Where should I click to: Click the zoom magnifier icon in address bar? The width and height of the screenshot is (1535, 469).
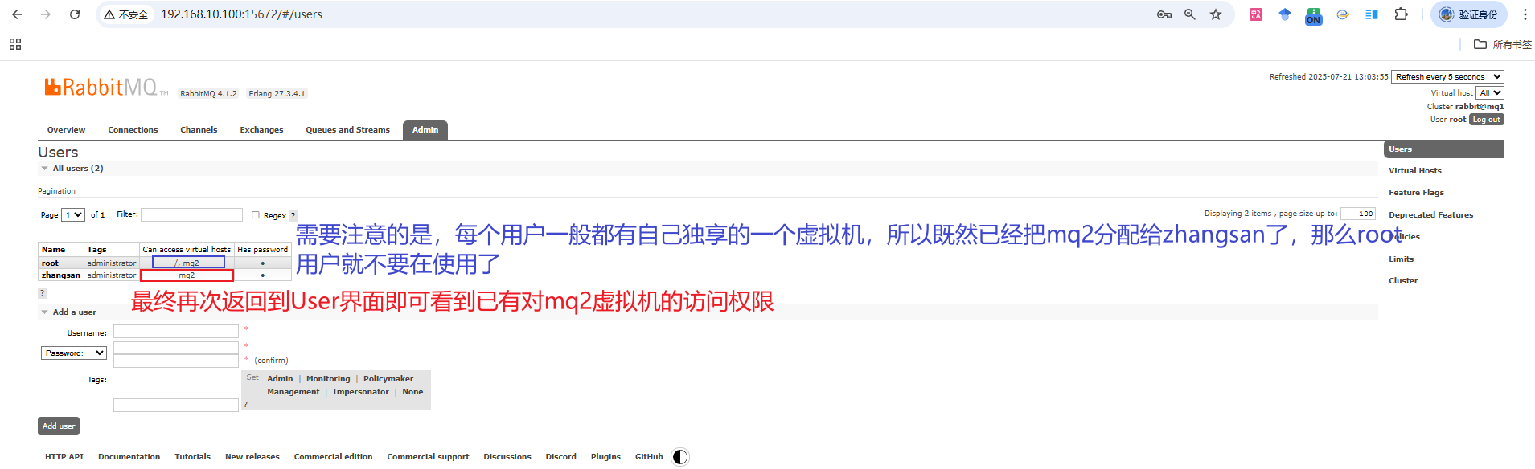(x=1190, y=14)
